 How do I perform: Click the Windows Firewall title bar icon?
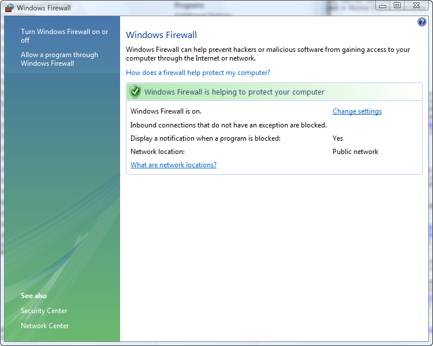click(9, 7)
